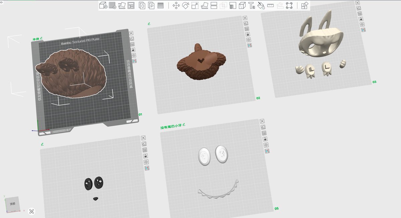Open the Cut tool
The image size is (401, 218).
(214, 5)
